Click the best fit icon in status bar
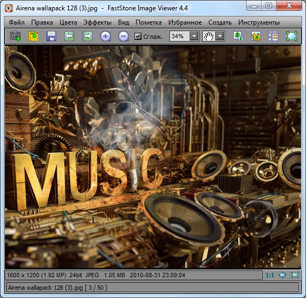 (283, 275)
